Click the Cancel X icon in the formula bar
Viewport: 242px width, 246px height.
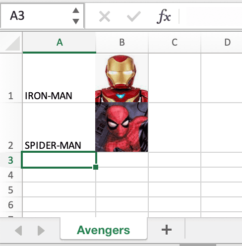pos(105,16)
